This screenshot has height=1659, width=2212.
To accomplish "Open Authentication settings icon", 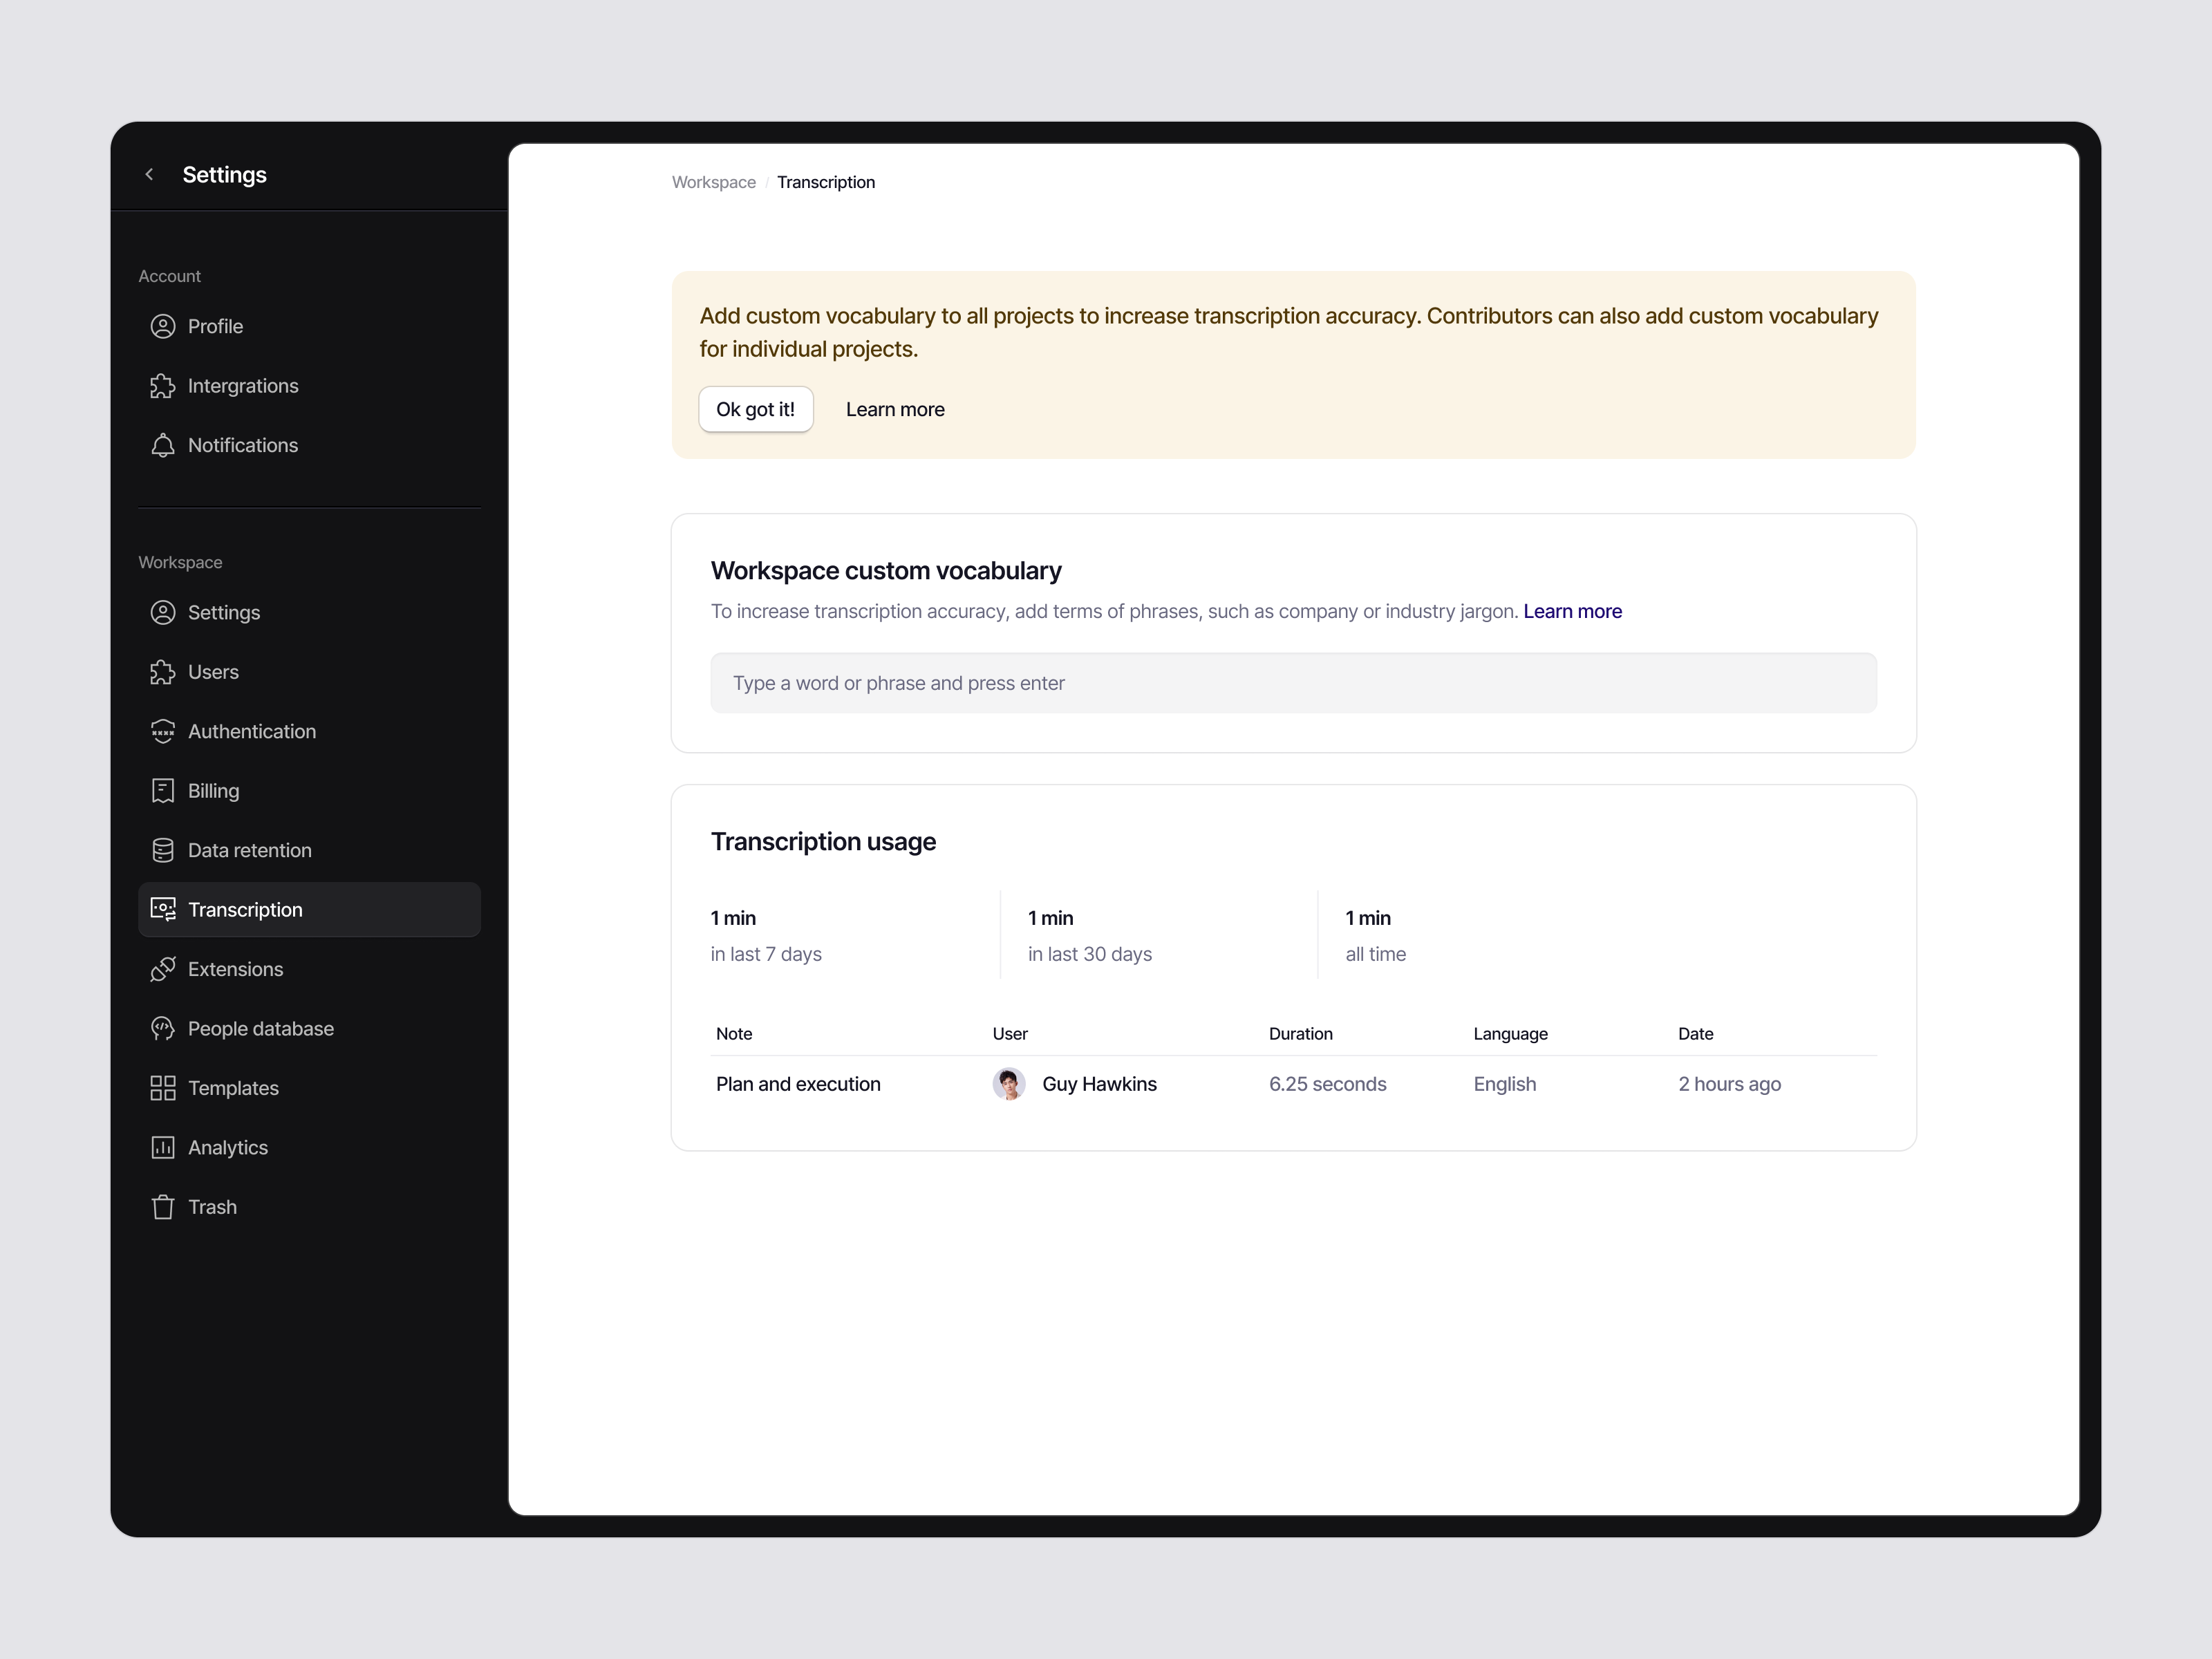I will click(163, 731).
